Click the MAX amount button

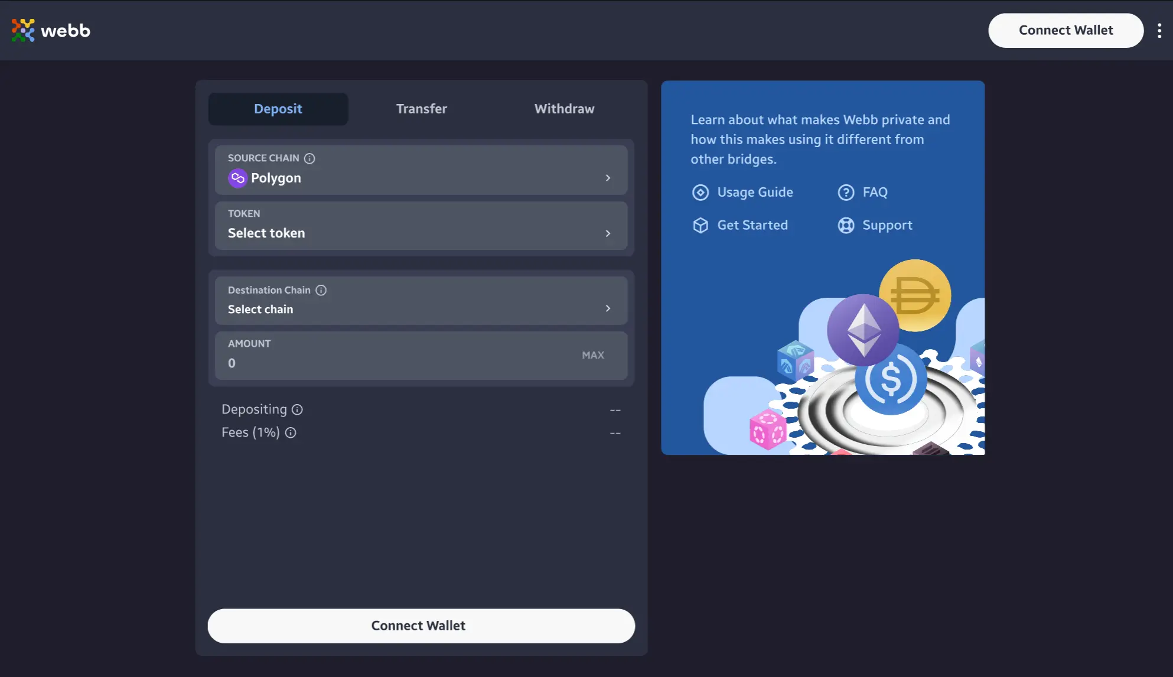coord(592,354)
